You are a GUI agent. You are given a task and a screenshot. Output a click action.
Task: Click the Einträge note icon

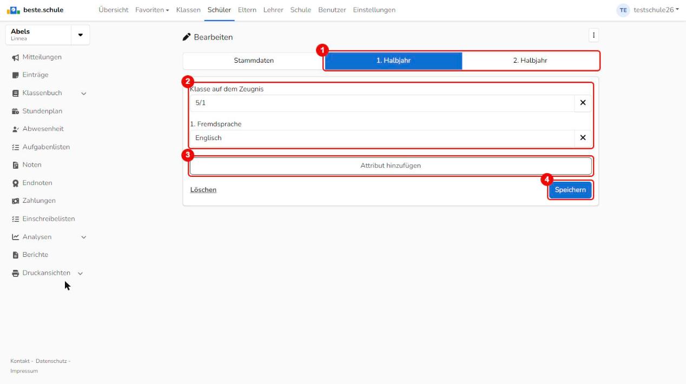point(15,75)
